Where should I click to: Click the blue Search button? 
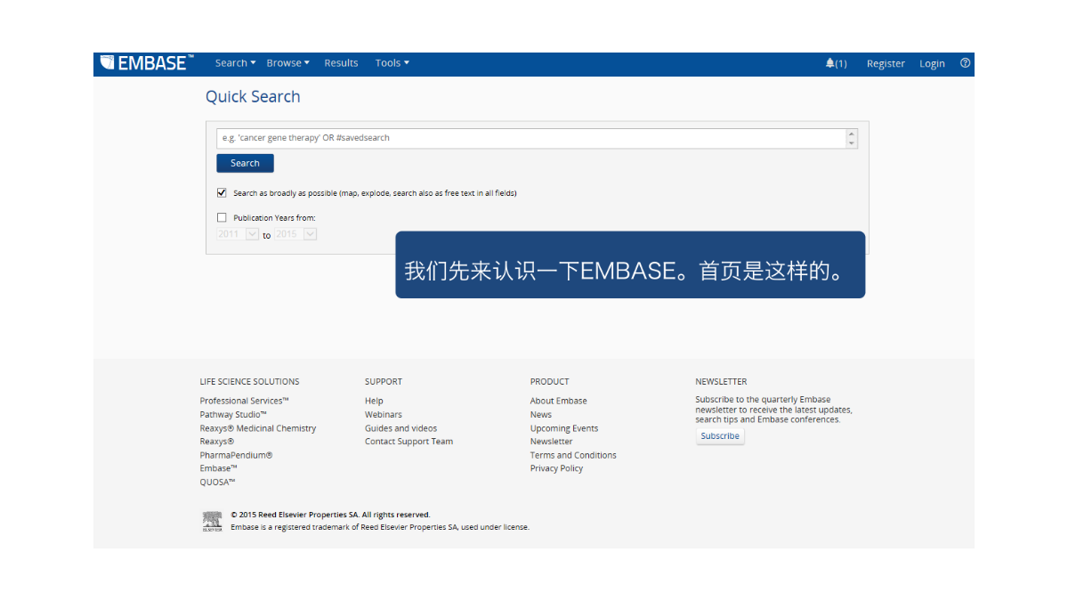(x=245, y=163)
